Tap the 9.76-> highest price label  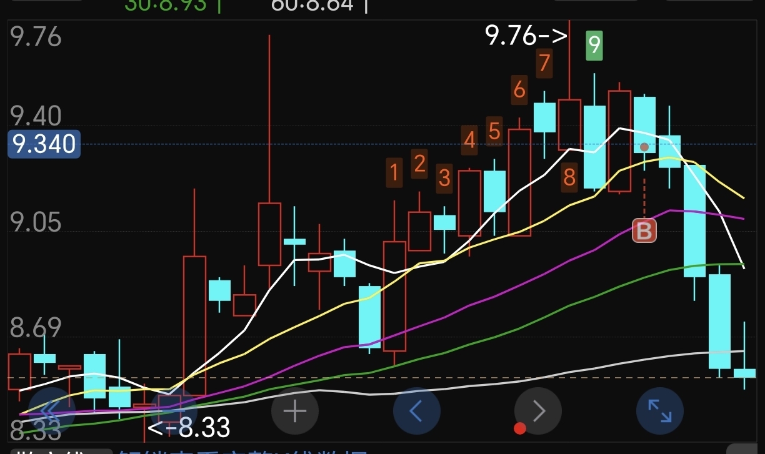pos(526,35)
